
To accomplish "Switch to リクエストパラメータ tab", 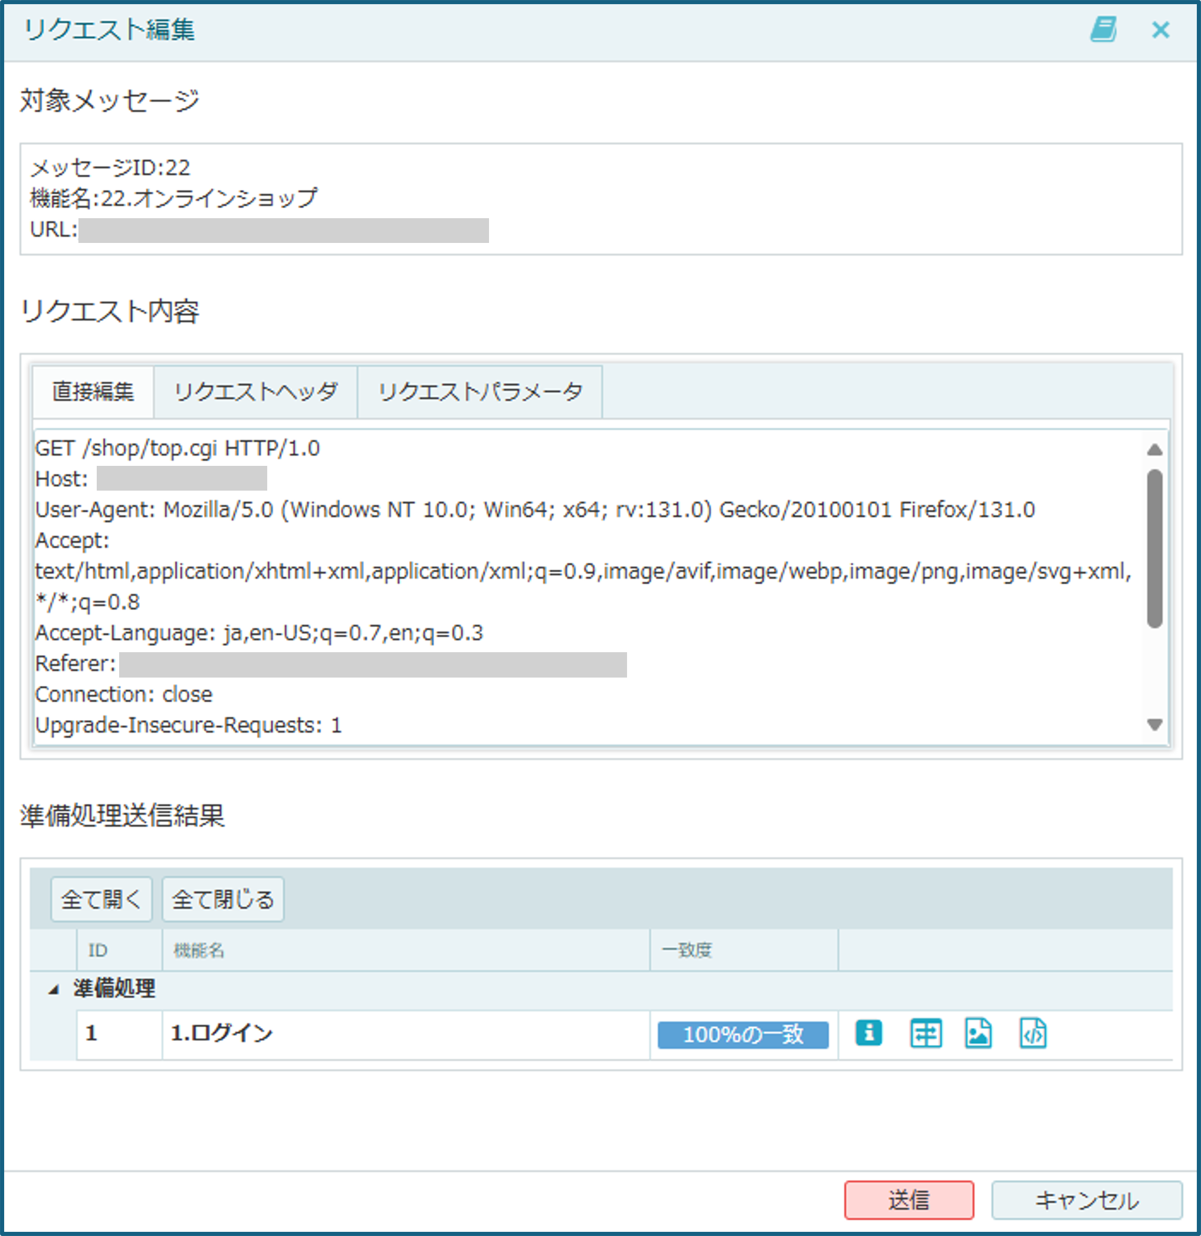I will coord(480,392).
